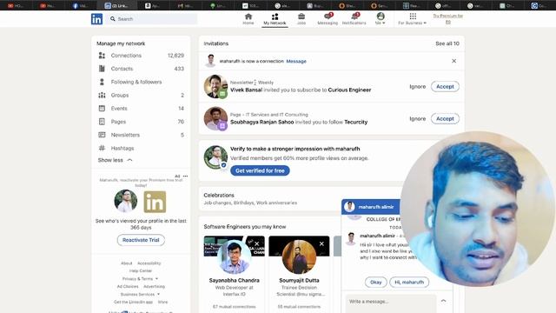Click Get verified for free
The image size is (556, 313).
pyautogui.click(x=260, y=170)
